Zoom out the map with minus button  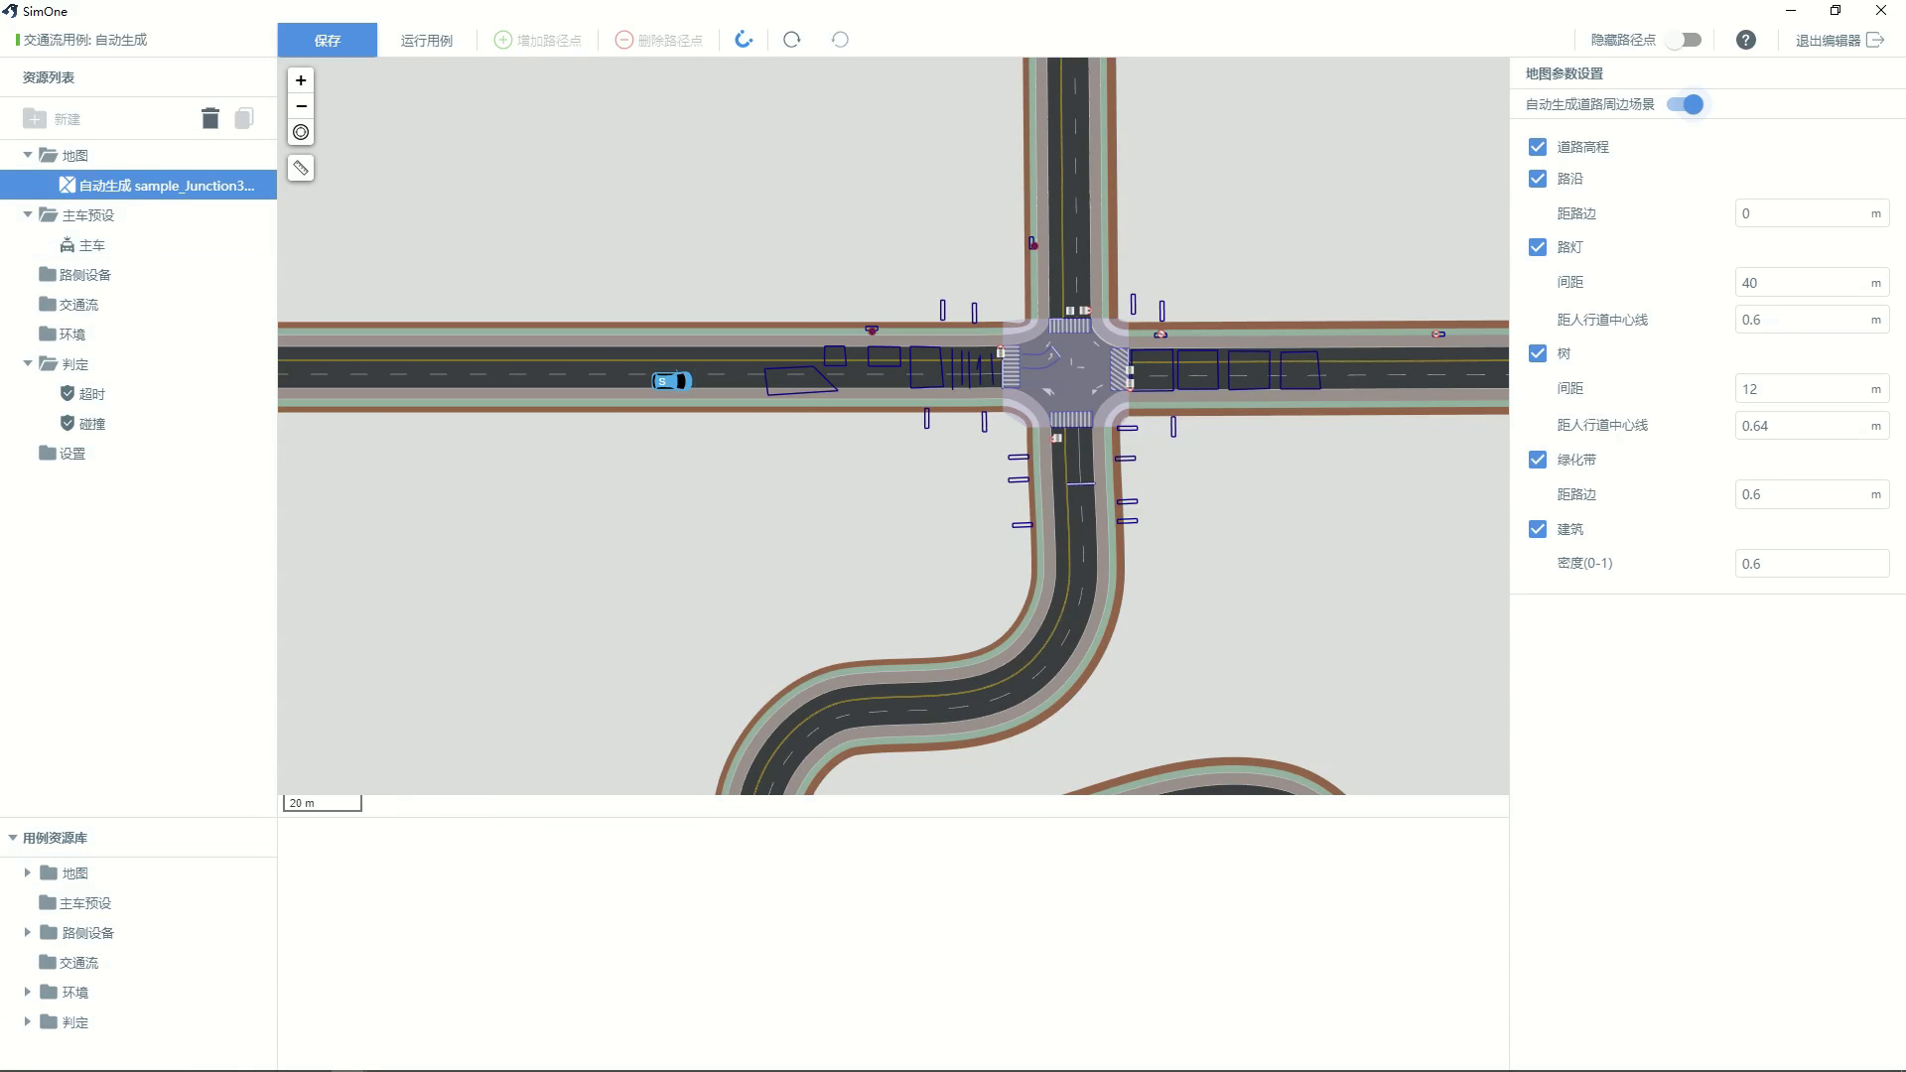(301, 106)
